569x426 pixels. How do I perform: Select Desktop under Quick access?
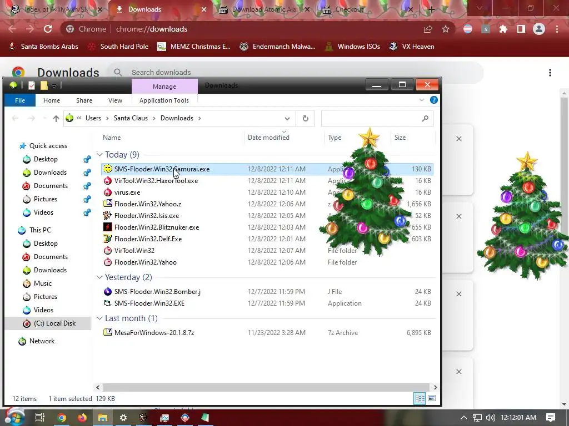click(46, 159)
